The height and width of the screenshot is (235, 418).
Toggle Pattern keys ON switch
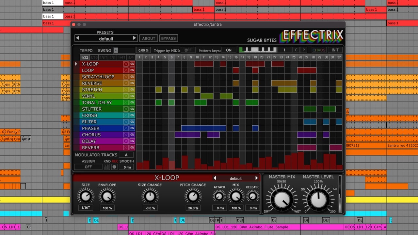(229, 50)
